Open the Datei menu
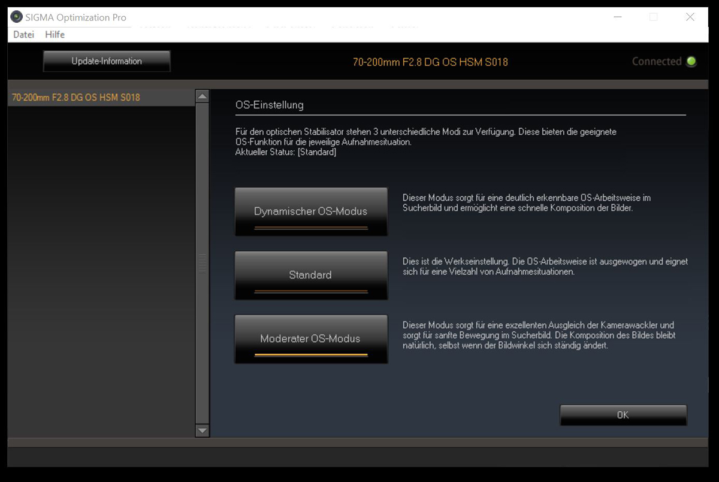Image resolution: width=719 pixels, height=482 pixels. [x=23, y=35]
